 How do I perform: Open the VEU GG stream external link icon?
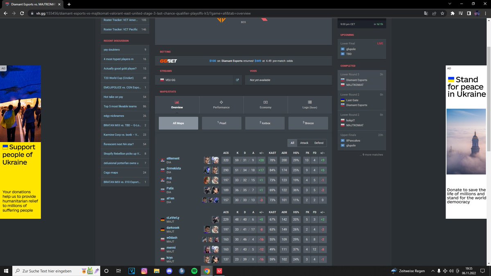click(x=237, y=80)
